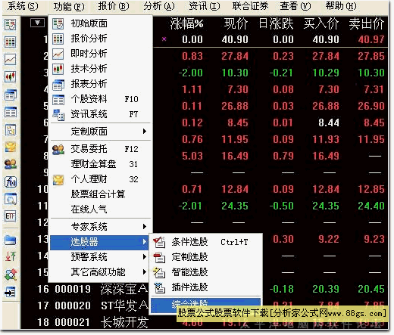Open the 分析(A) menu
This screenshot has width=394, height=335.
159,6
